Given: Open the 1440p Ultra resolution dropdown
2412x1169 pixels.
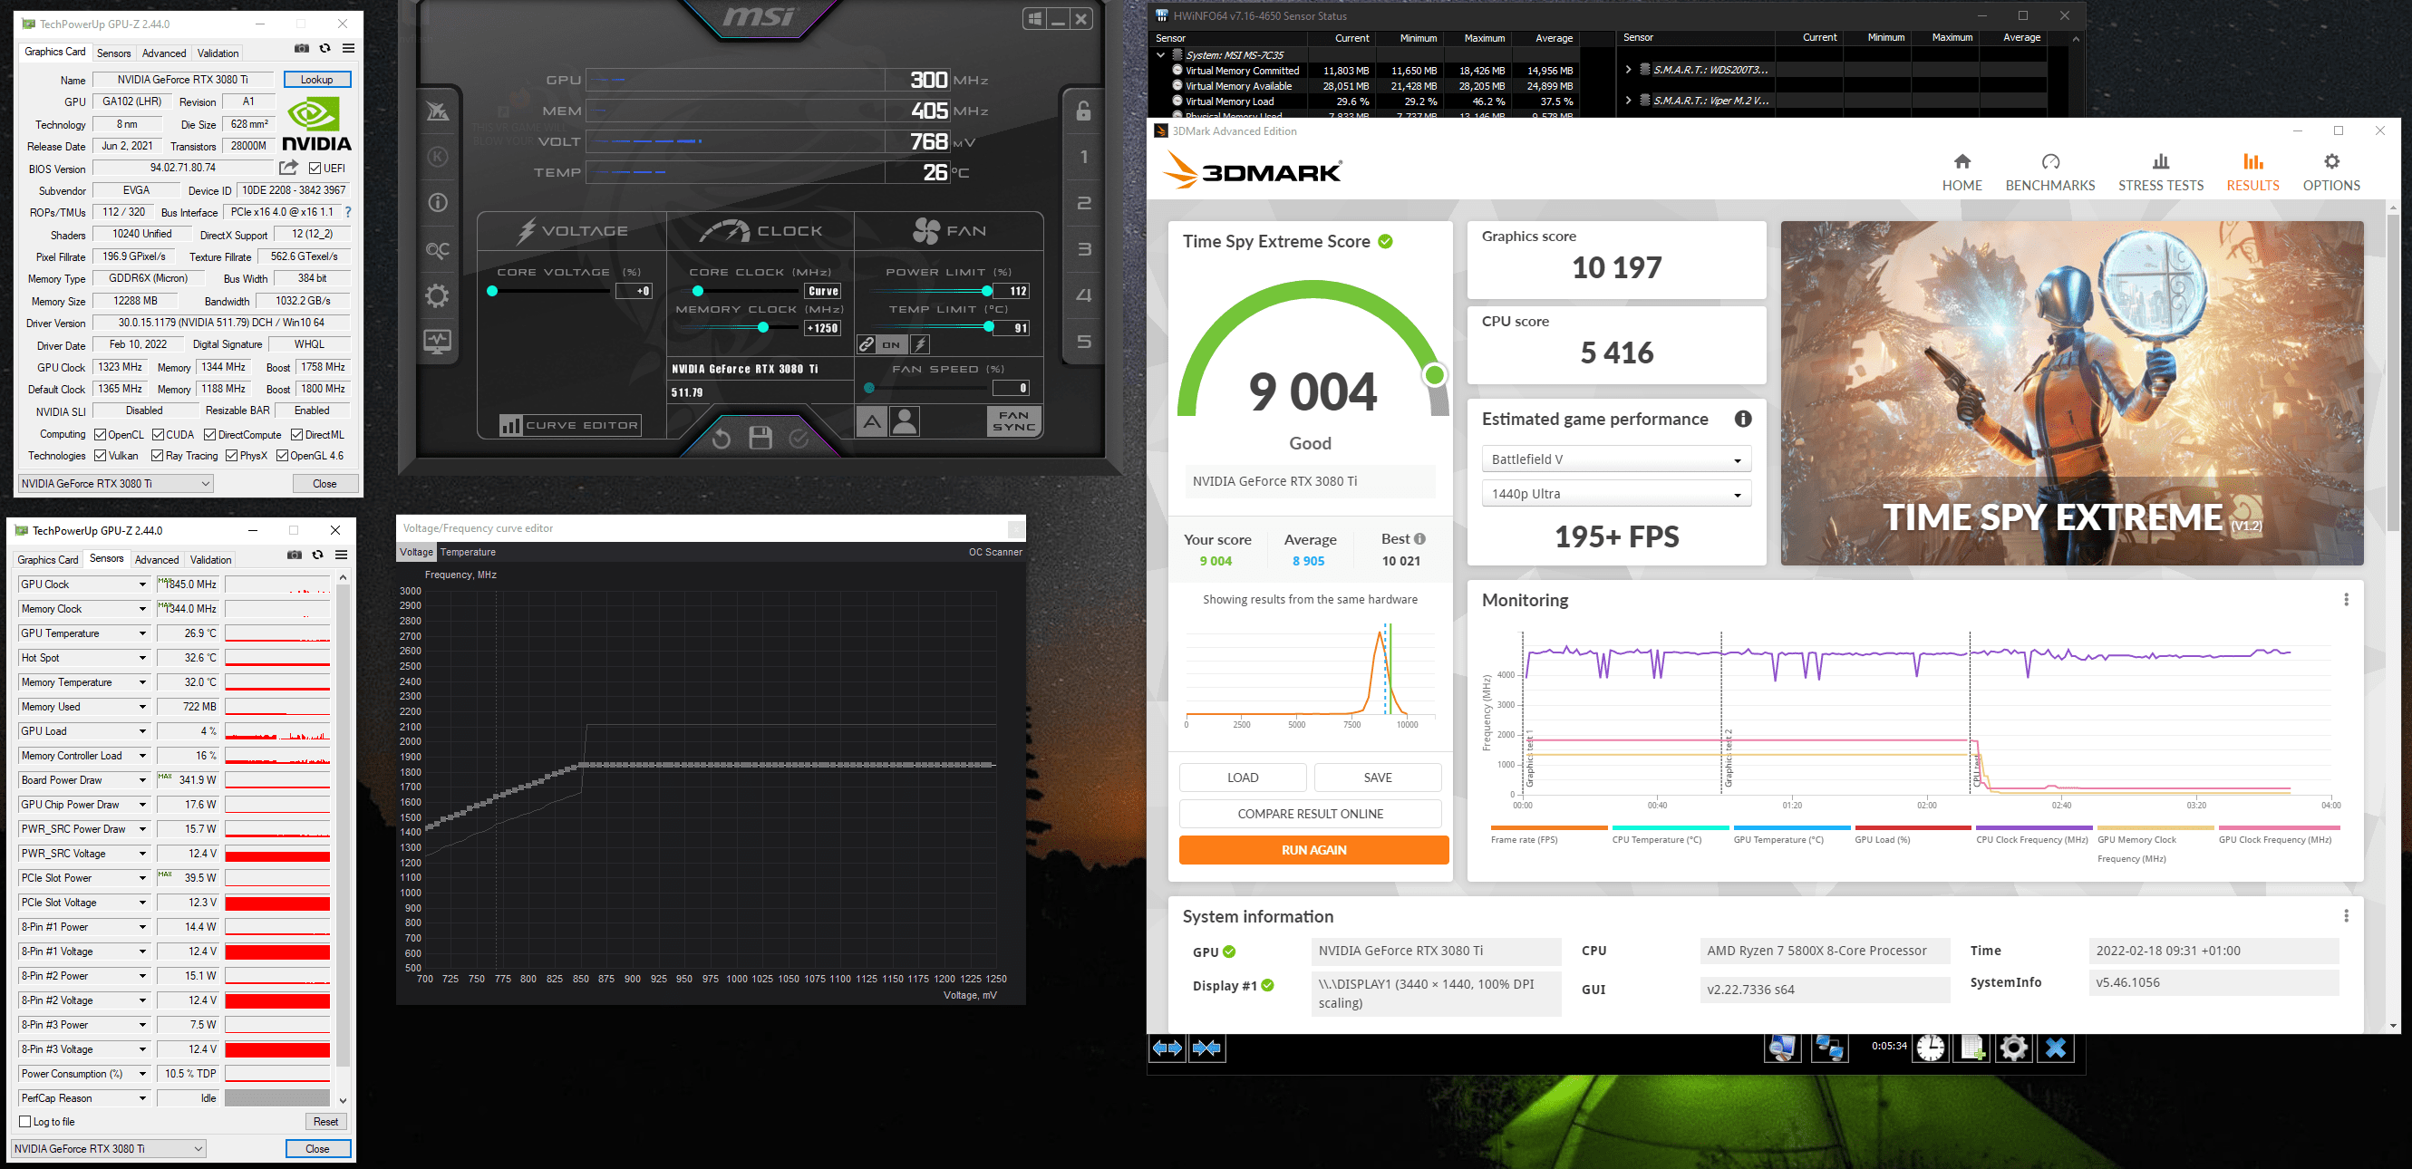Looking at the screenshot, I should 1616,494.
